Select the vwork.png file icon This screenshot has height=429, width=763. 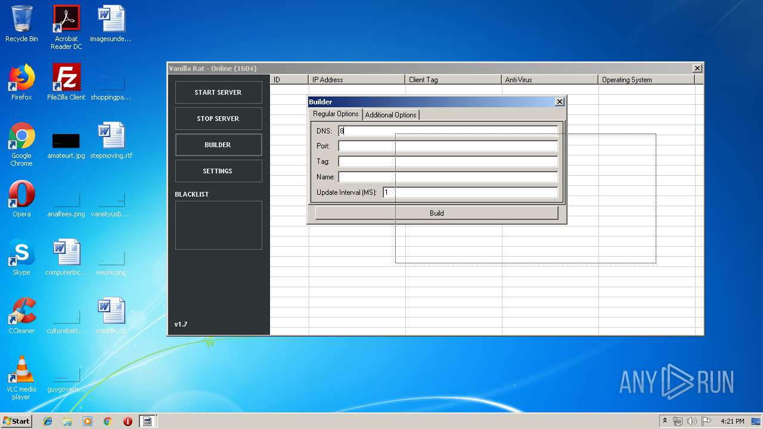(111, 261)
